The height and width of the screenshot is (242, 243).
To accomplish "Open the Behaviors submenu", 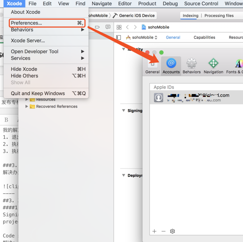I will pos(46,30).
